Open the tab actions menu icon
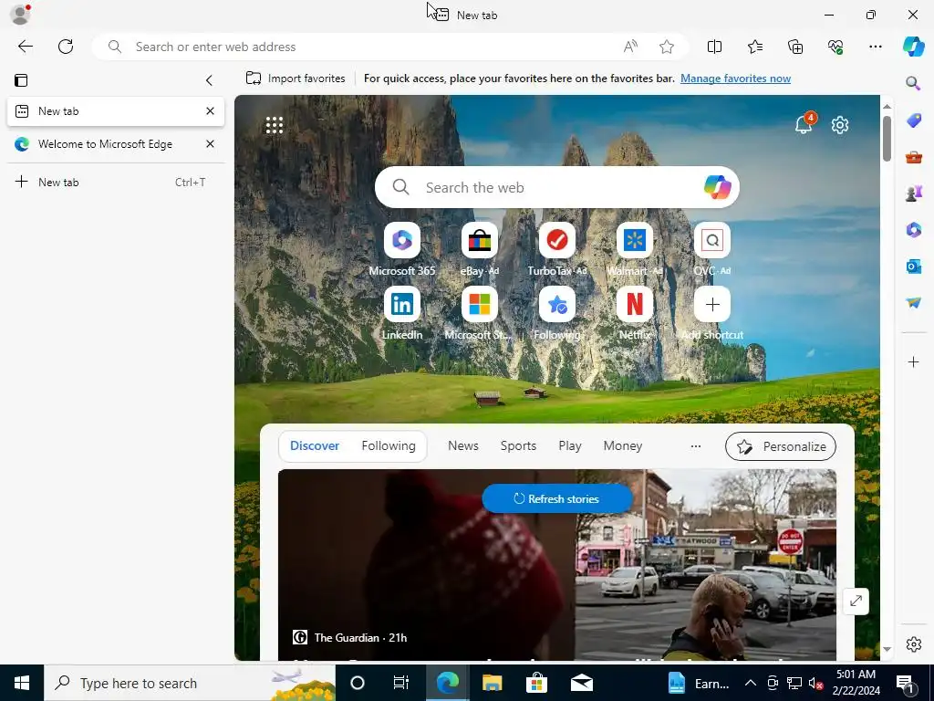This screenshot has width=934, height=701. click(x=21, y=80)
